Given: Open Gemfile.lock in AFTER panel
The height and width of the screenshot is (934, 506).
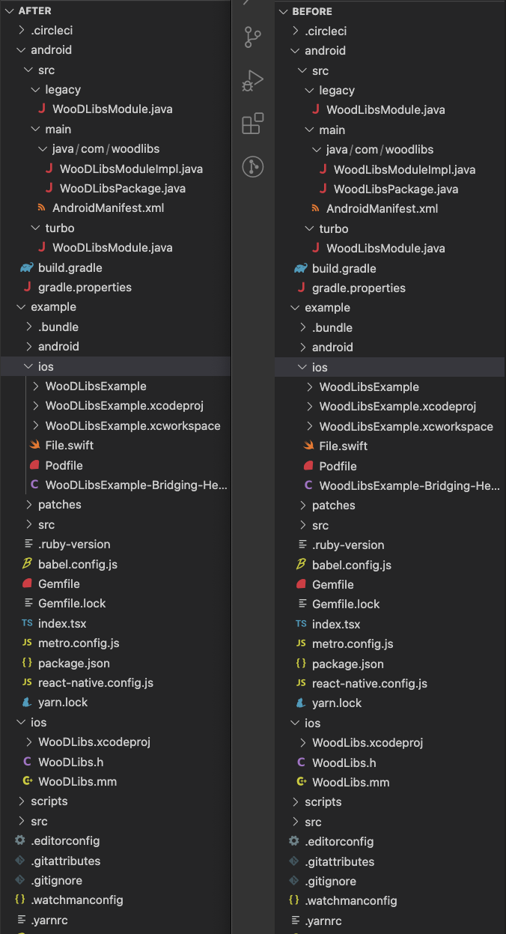Looking at the screenshot, I should [72, 604].
